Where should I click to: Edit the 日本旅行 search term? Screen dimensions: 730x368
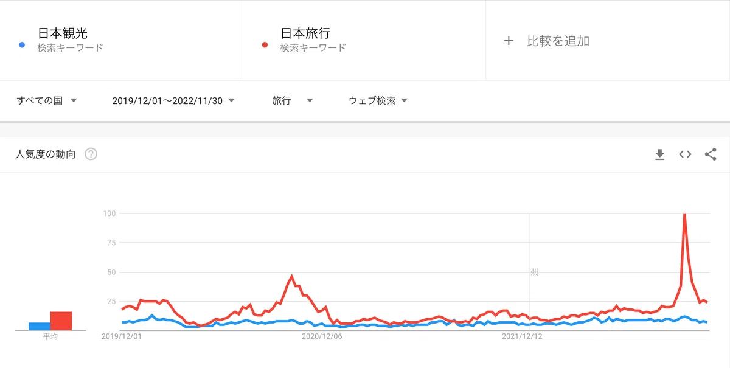coord(305,33)
